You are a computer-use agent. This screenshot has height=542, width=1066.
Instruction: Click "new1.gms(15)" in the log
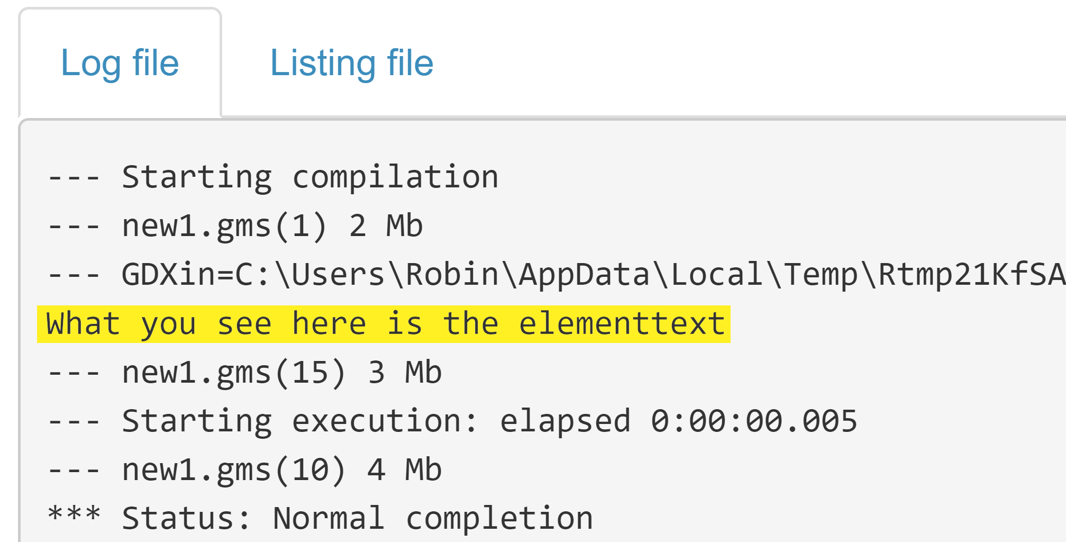[233, 373]
